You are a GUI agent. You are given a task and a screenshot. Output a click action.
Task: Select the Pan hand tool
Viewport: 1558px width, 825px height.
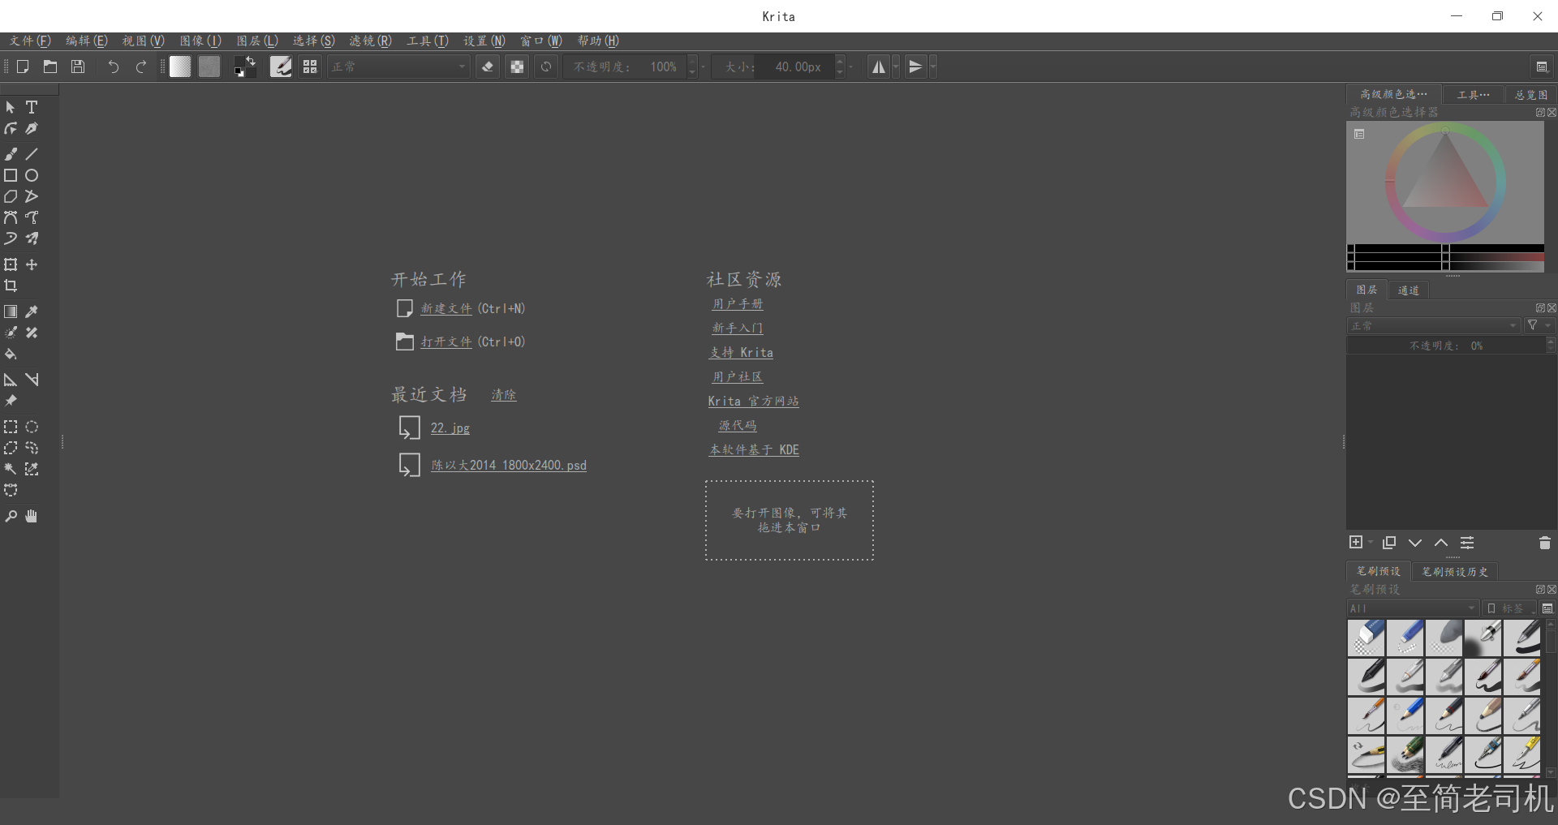[32, 516]
